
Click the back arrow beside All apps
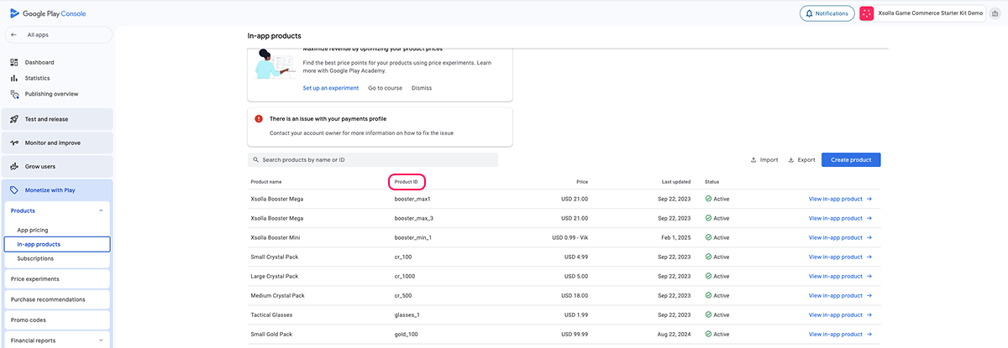tap(14, 35)
